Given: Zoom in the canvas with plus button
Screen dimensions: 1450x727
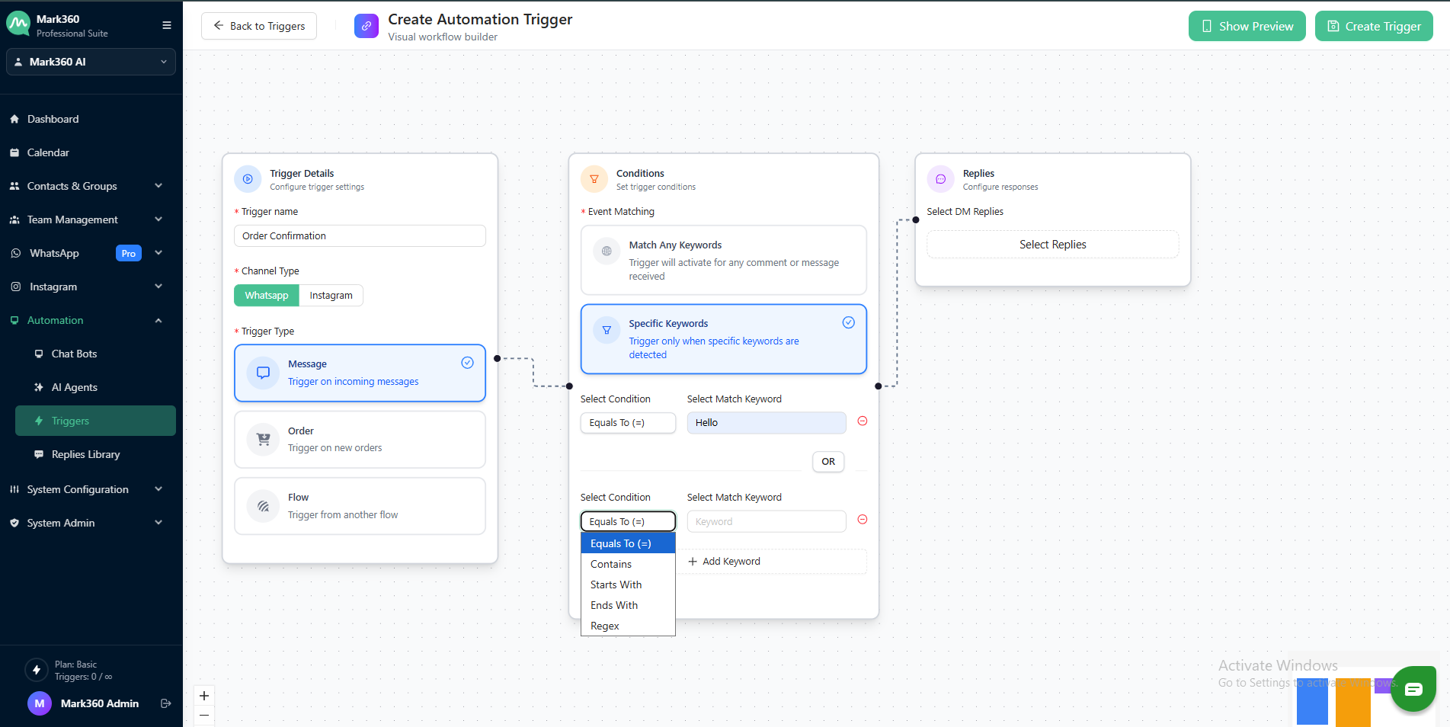Looking at the screenshot, I should 204,696.
